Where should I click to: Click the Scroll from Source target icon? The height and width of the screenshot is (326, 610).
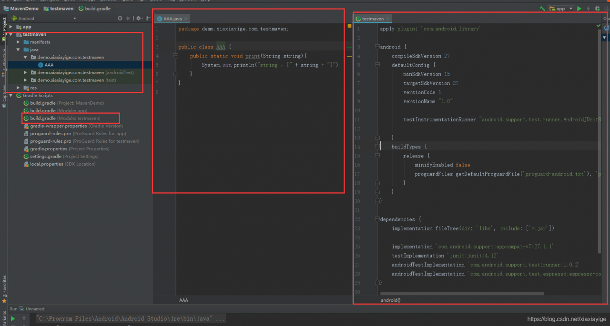(x=120, y=18)
